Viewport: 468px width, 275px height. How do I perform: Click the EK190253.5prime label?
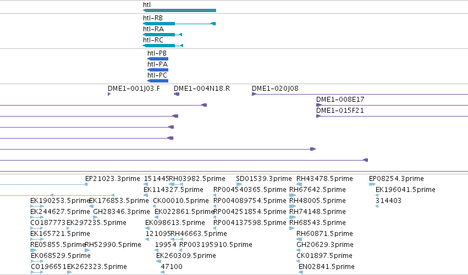[x=60, y=201]
